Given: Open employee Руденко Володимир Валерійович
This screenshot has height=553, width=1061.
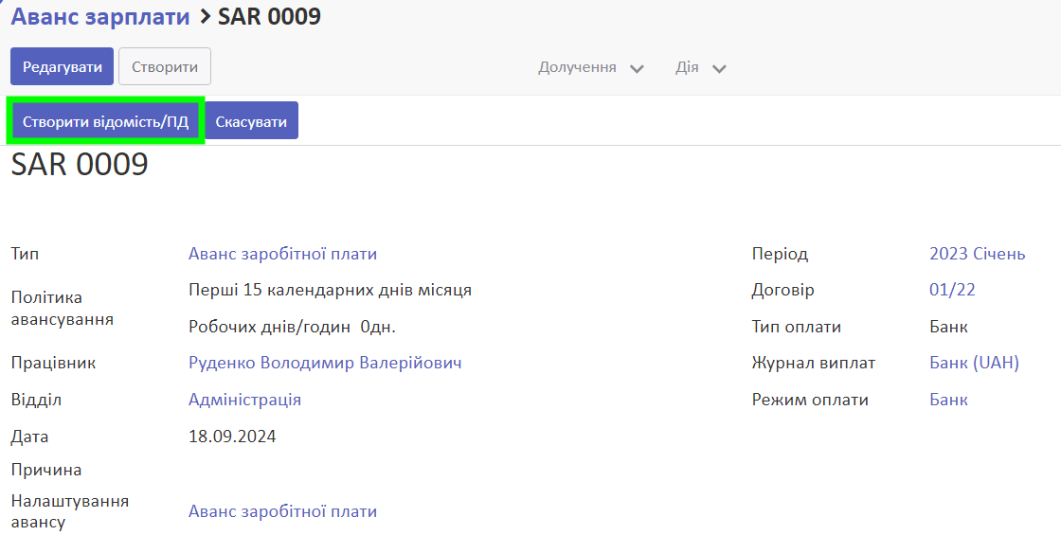Looking at the screenshot, I should point(325,363).
